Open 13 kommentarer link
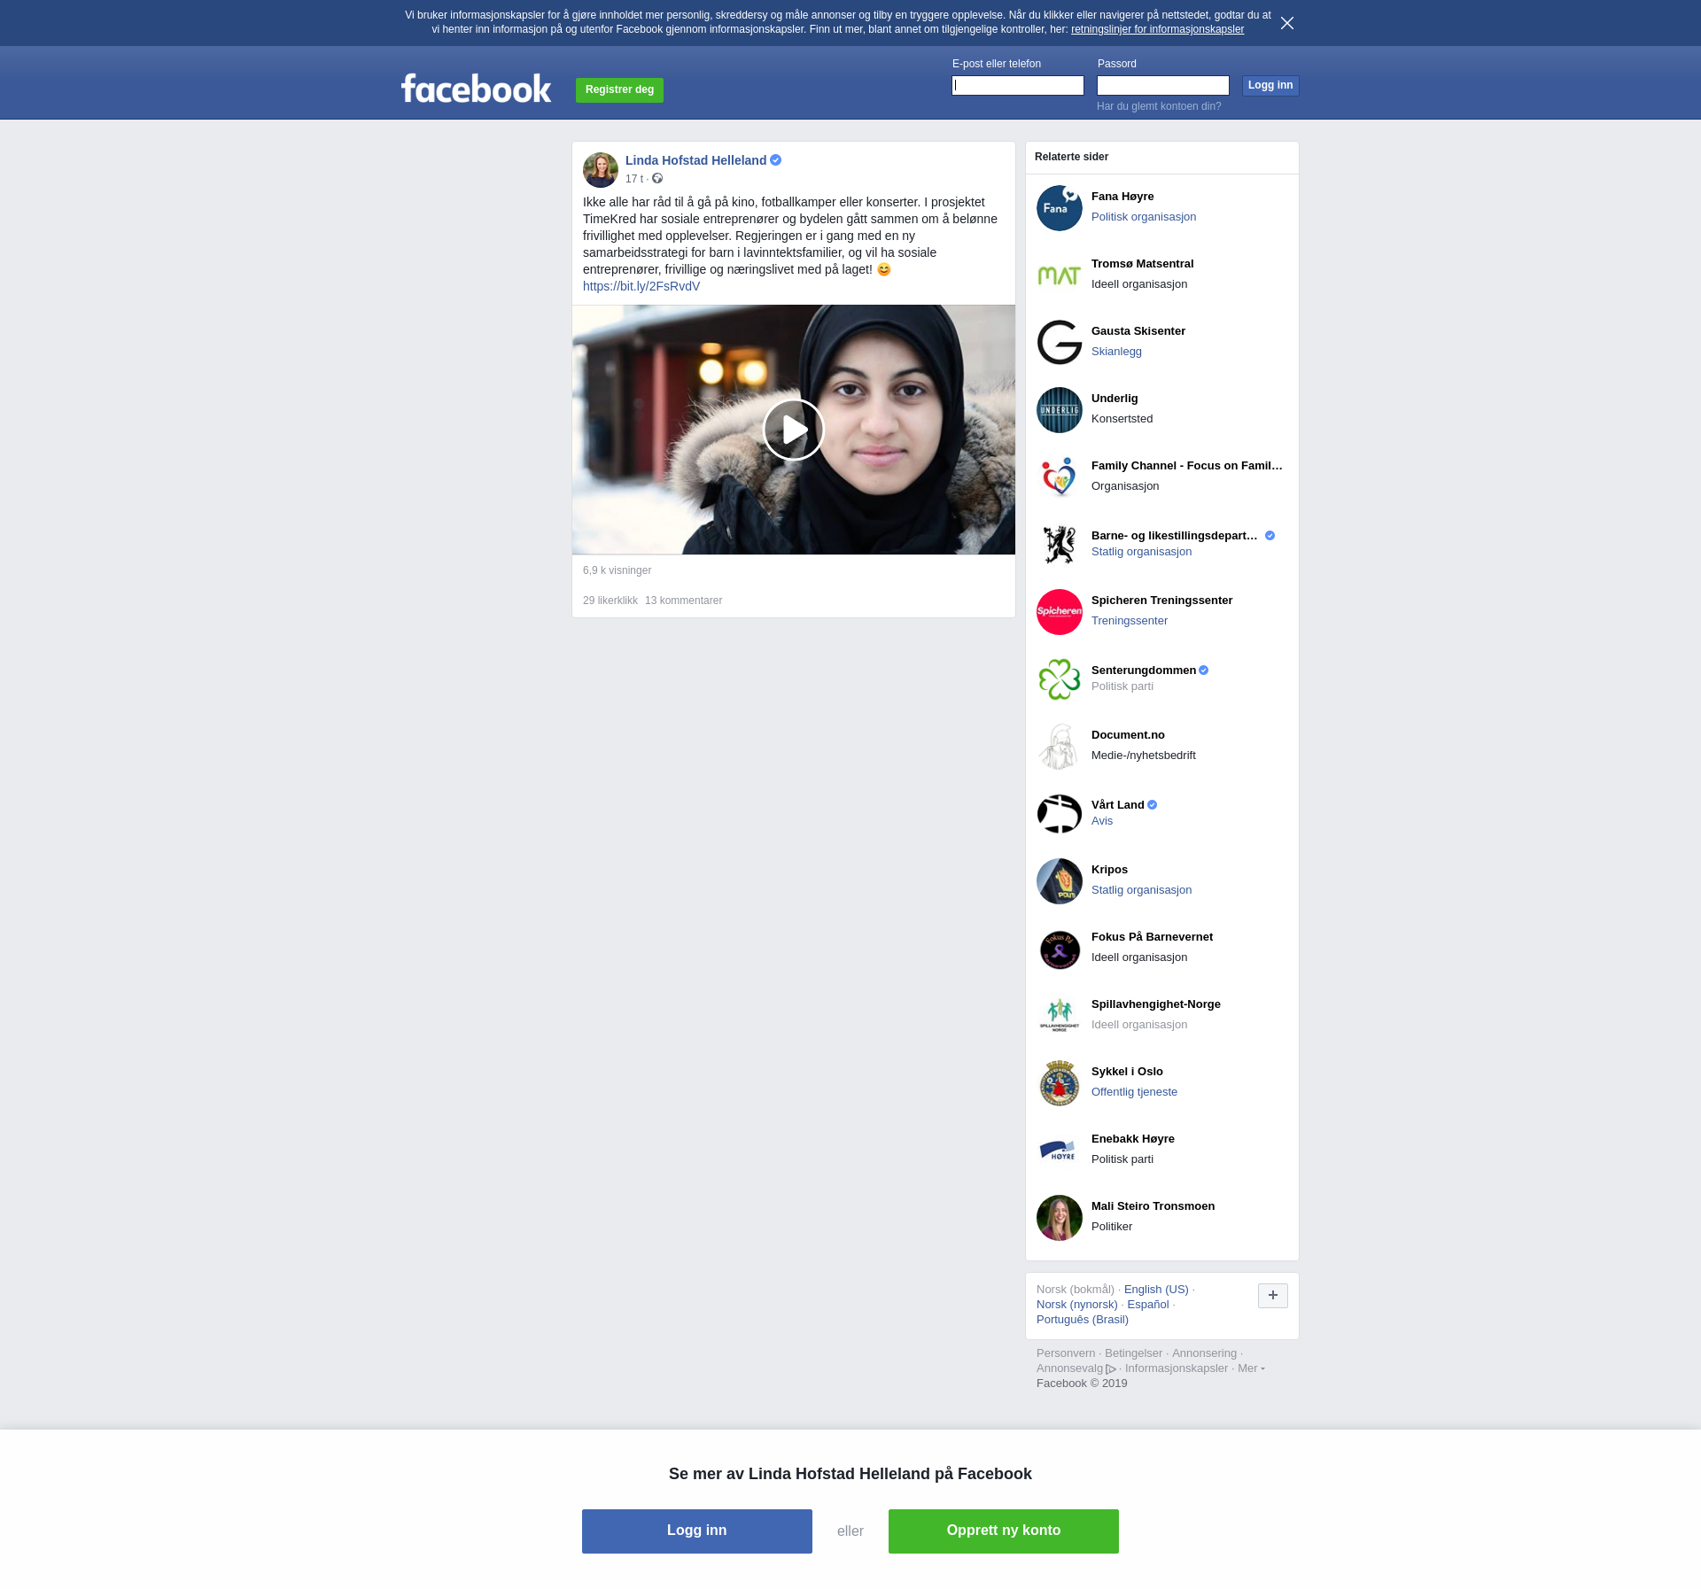The height and width of the screenshot is (1589, 1701). click(684, 601)
